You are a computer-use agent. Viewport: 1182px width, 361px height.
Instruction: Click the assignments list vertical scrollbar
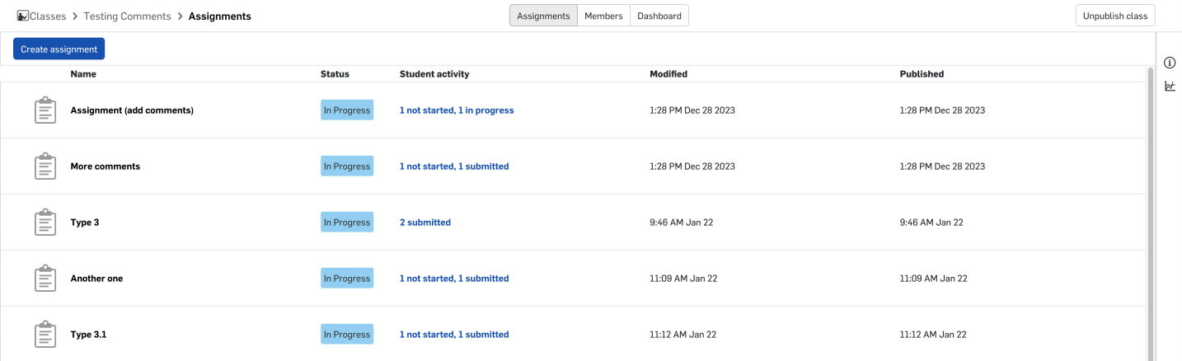click(x=1151, y=213)
